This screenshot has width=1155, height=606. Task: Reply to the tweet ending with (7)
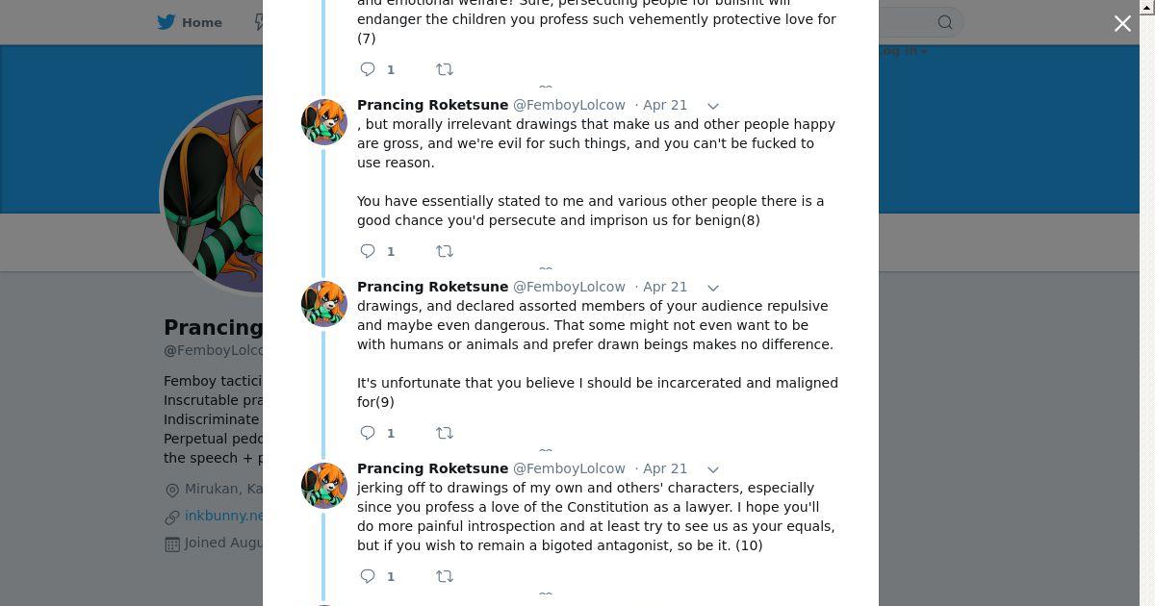pos(368,69)
